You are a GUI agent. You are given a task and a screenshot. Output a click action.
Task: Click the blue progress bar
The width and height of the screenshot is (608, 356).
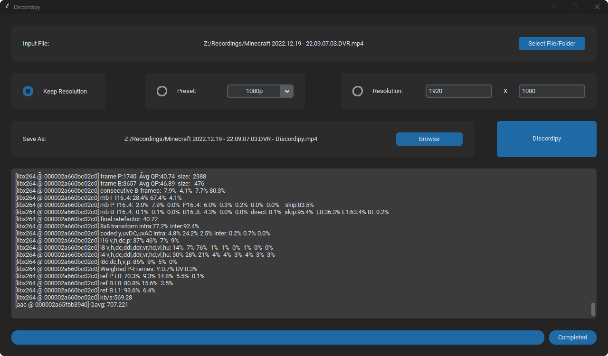(x=278, y=337)
